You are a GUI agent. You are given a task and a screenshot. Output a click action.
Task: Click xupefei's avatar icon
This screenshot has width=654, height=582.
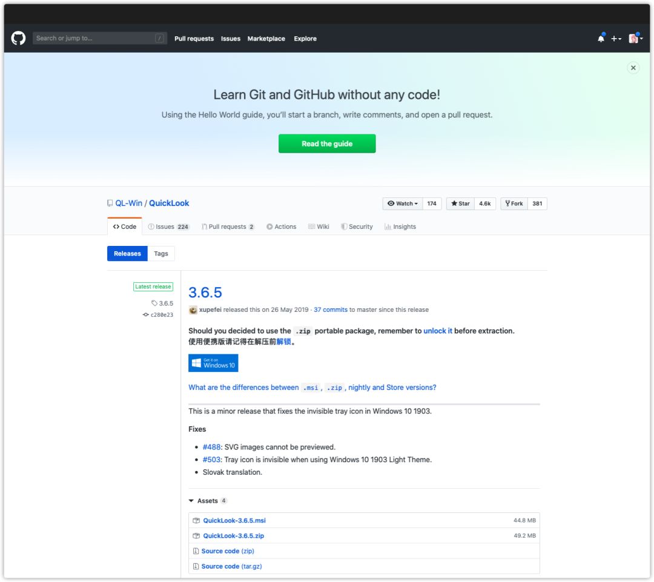[193, 309]
